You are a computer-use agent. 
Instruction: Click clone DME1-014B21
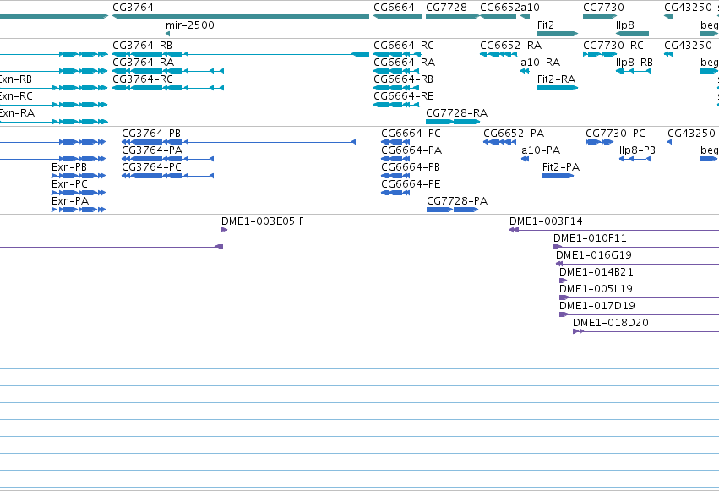tap(640, 281)
